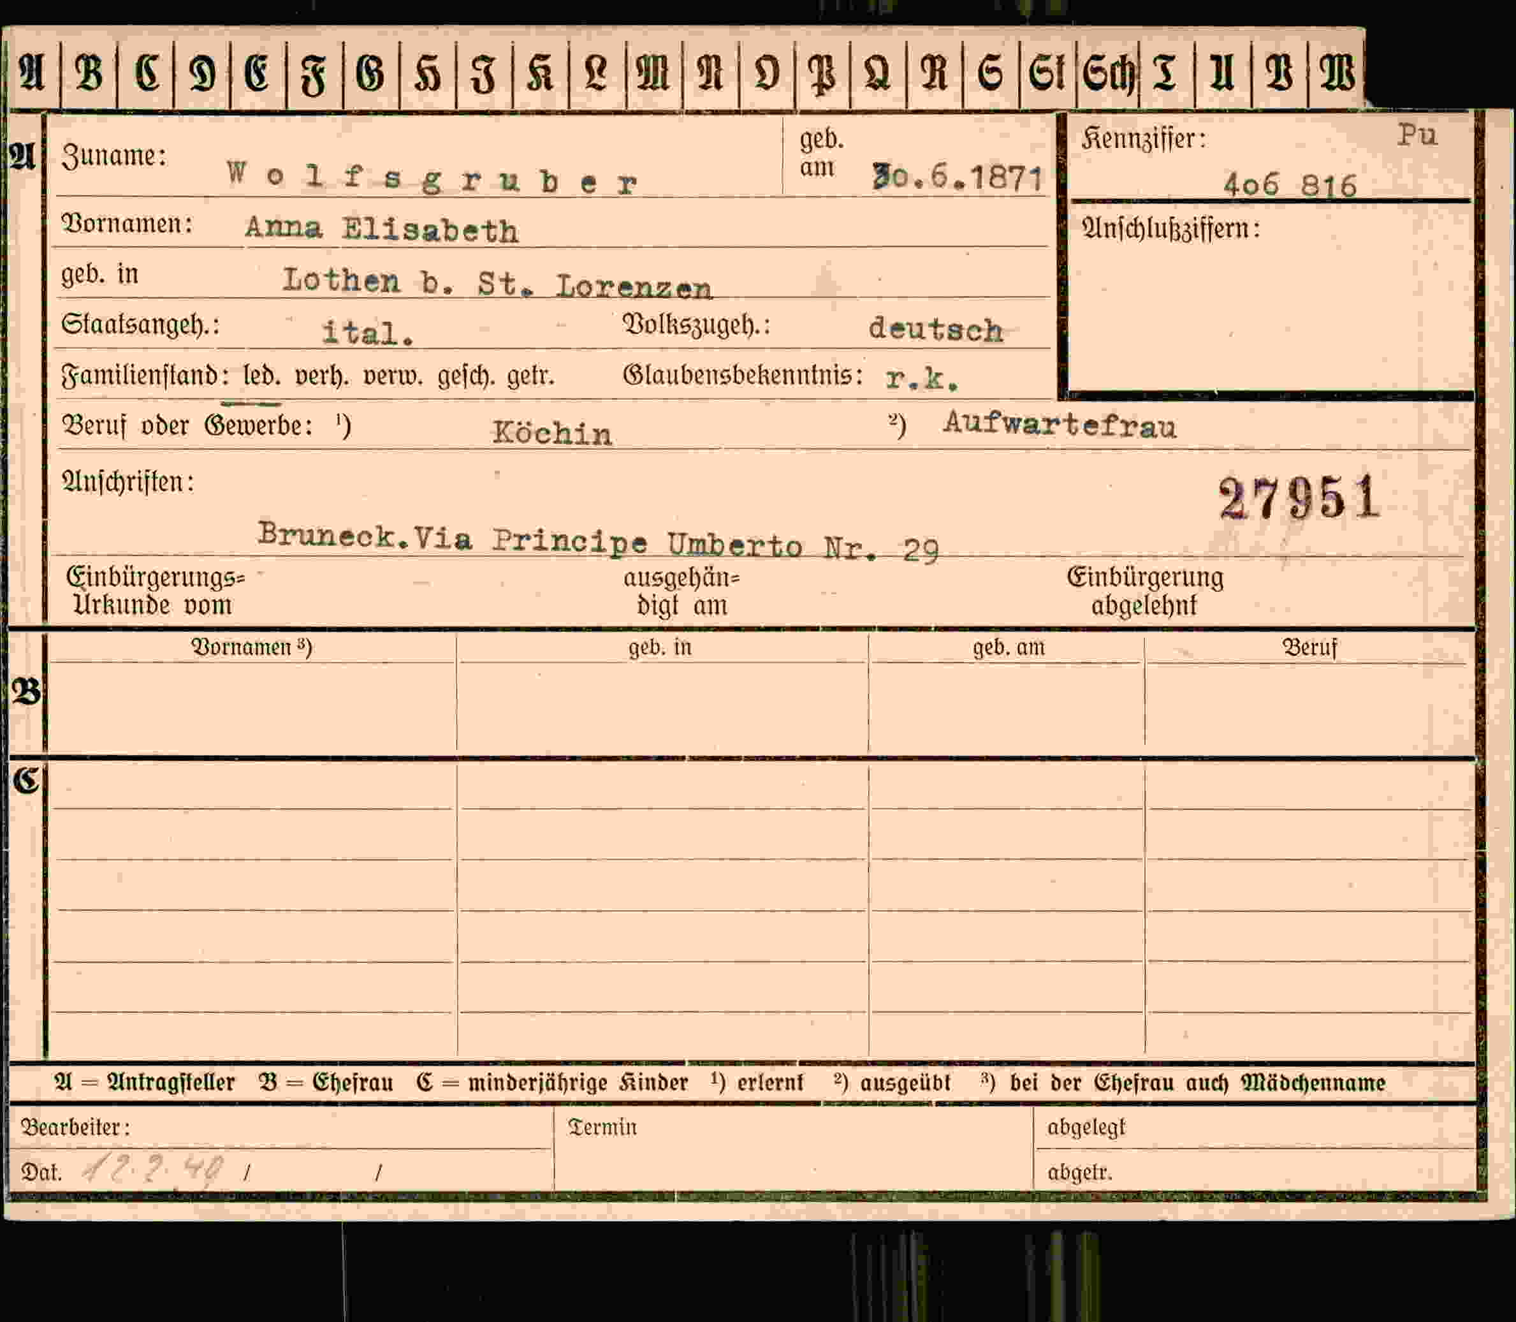The width and height of the screenshot is (1516, 1322).
Task: Select the Fraktur 'K' alphabet tab
Action: [x=540, y=73]
